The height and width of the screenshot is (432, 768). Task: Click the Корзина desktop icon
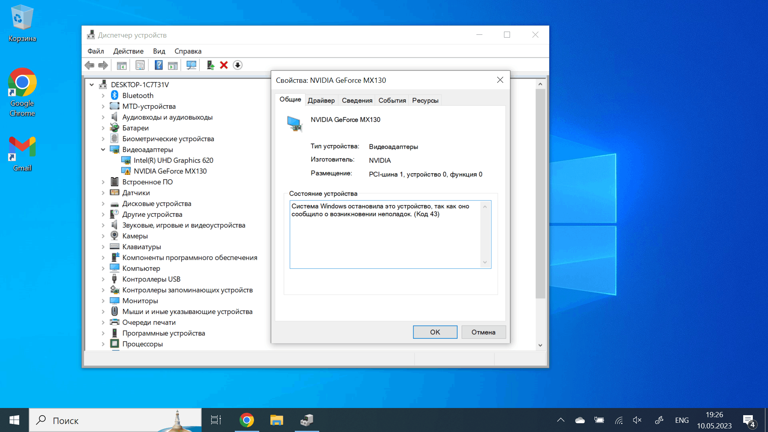(22, 23)
